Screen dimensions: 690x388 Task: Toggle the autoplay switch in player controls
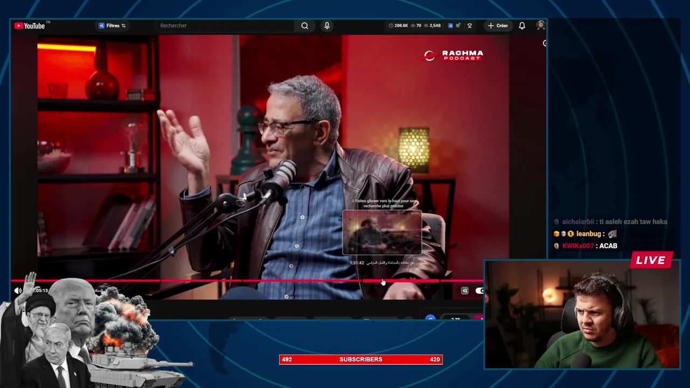479,290
